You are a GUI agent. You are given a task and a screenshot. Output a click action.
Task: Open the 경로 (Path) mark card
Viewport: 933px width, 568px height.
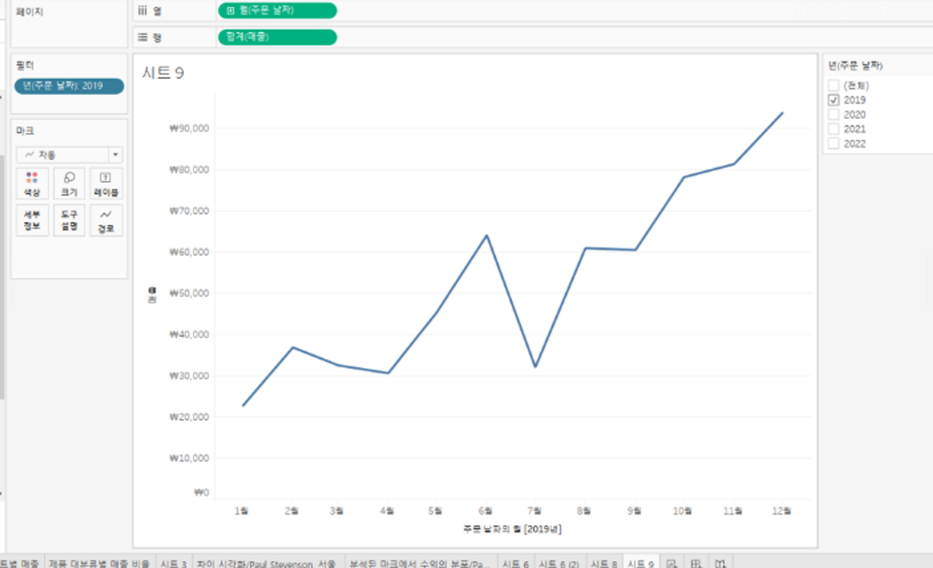pos(106,220)
